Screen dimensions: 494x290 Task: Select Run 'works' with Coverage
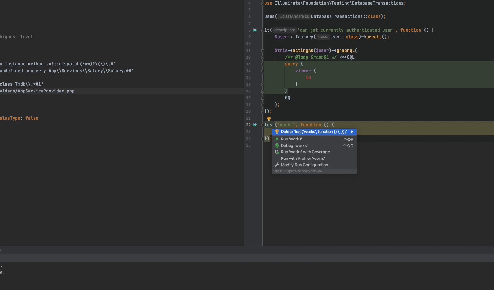(x=314, y=152)
